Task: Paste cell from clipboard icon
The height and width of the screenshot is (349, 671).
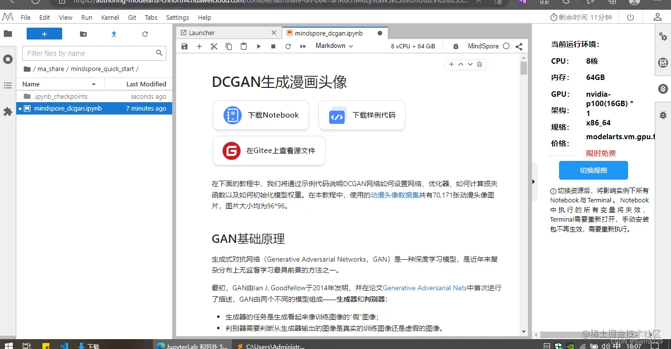Action: [x=244, y=46]
